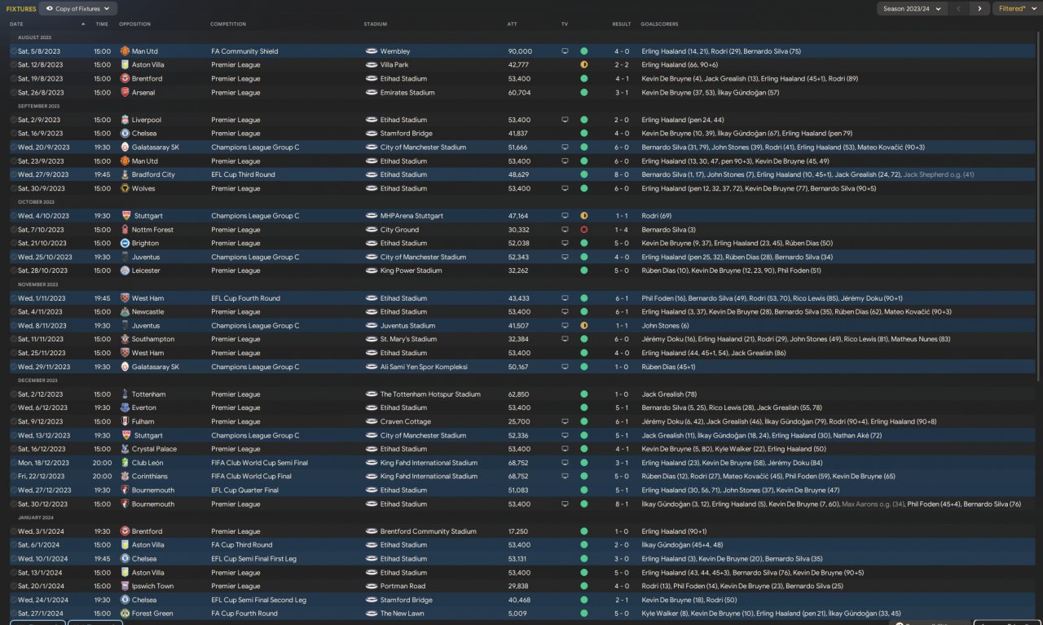Open the Season 2023/24 dropdown
Screen dimensions: 1043x625
point(912,9)
